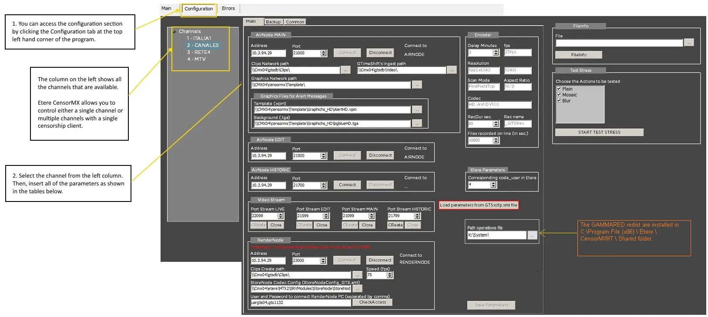Click START TEST STRESS button

(x=599, y=132)
